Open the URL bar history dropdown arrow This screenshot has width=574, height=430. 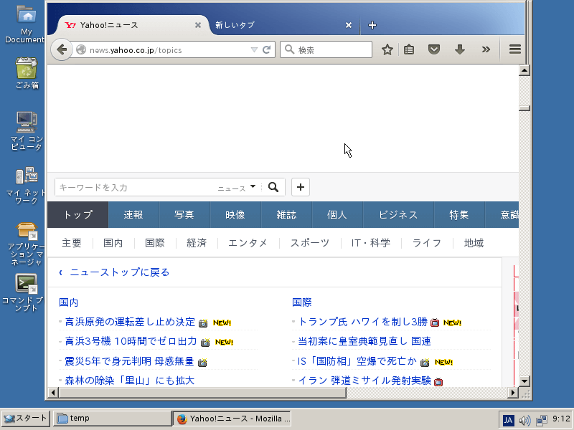[254, 49]
